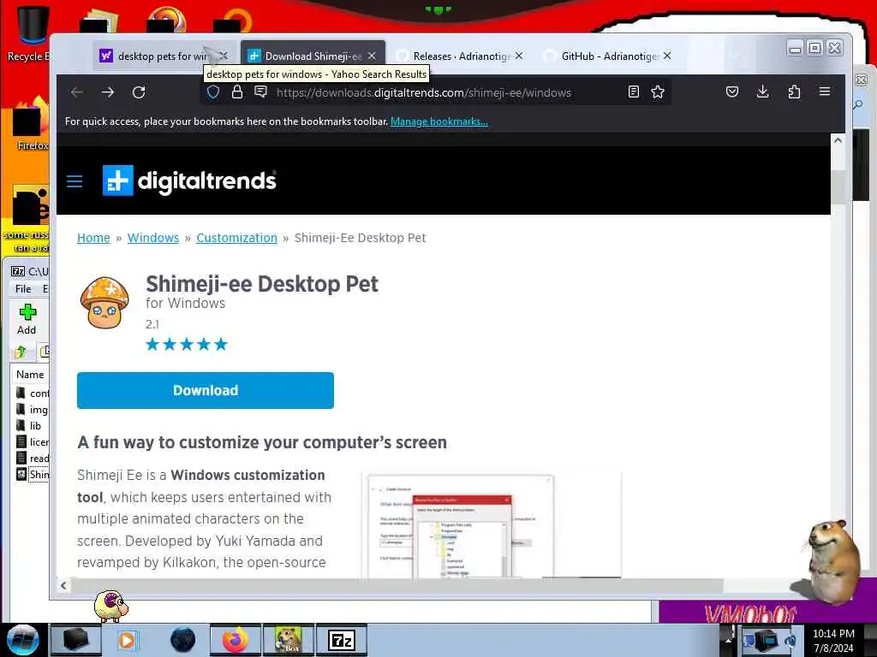Open the Firefox downloads panel
The image size is (877, 657).
pyautogui.click(x=762, y=92)
